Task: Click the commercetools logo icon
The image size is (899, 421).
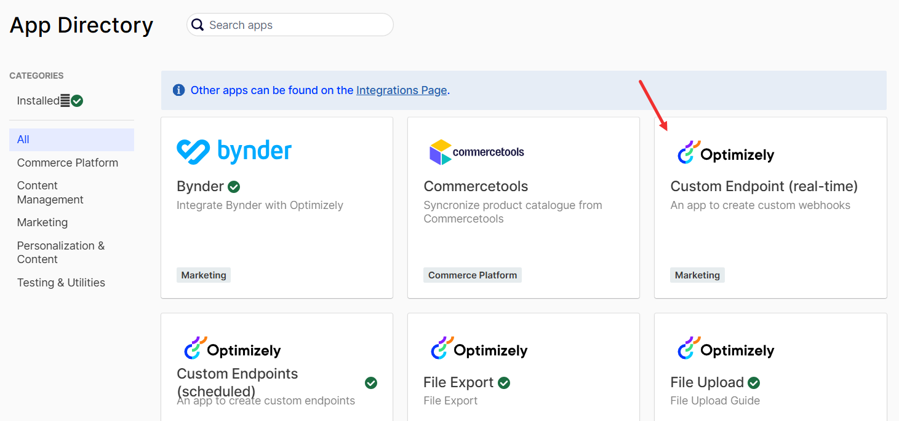Action: coord(441,152)
